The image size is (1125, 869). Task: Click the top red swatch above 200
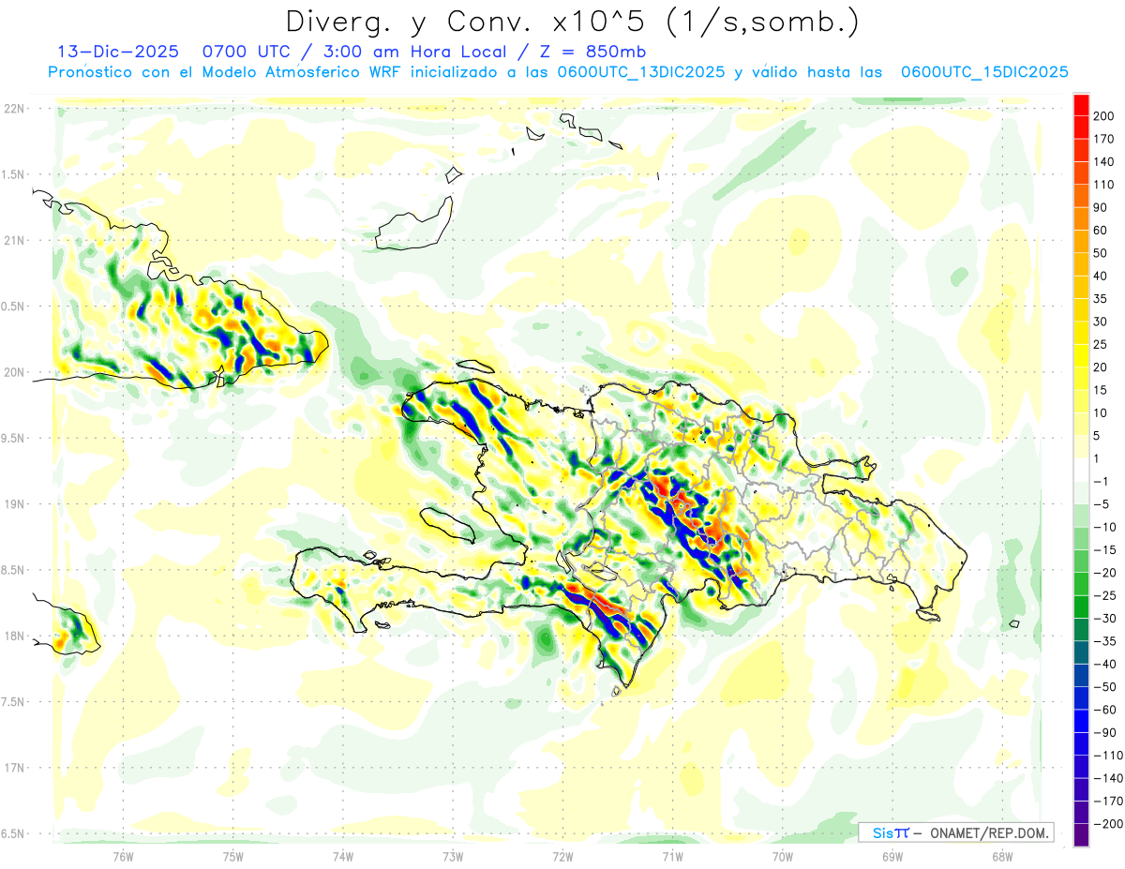[x=1081, y=104]
